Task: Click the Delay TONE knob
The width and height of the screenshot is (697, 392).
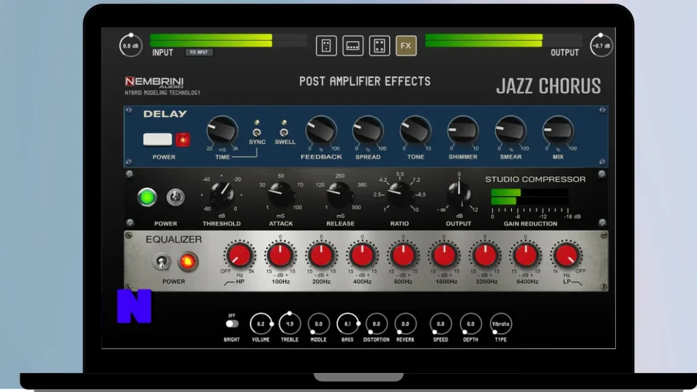Action: coord(416,131)
